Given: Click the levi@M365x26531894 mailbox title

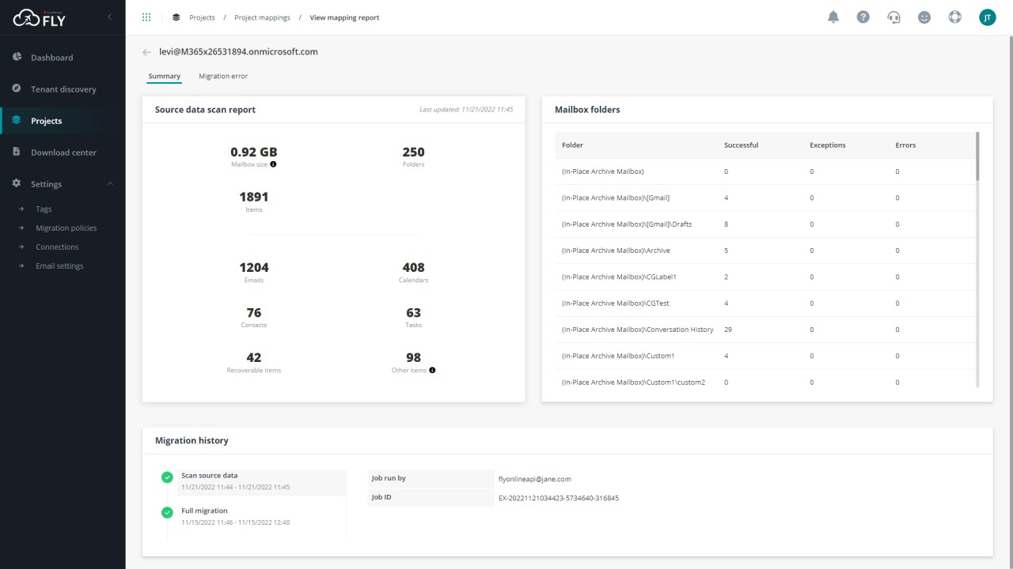Looking at the screenshot, I should pos(238,52).
